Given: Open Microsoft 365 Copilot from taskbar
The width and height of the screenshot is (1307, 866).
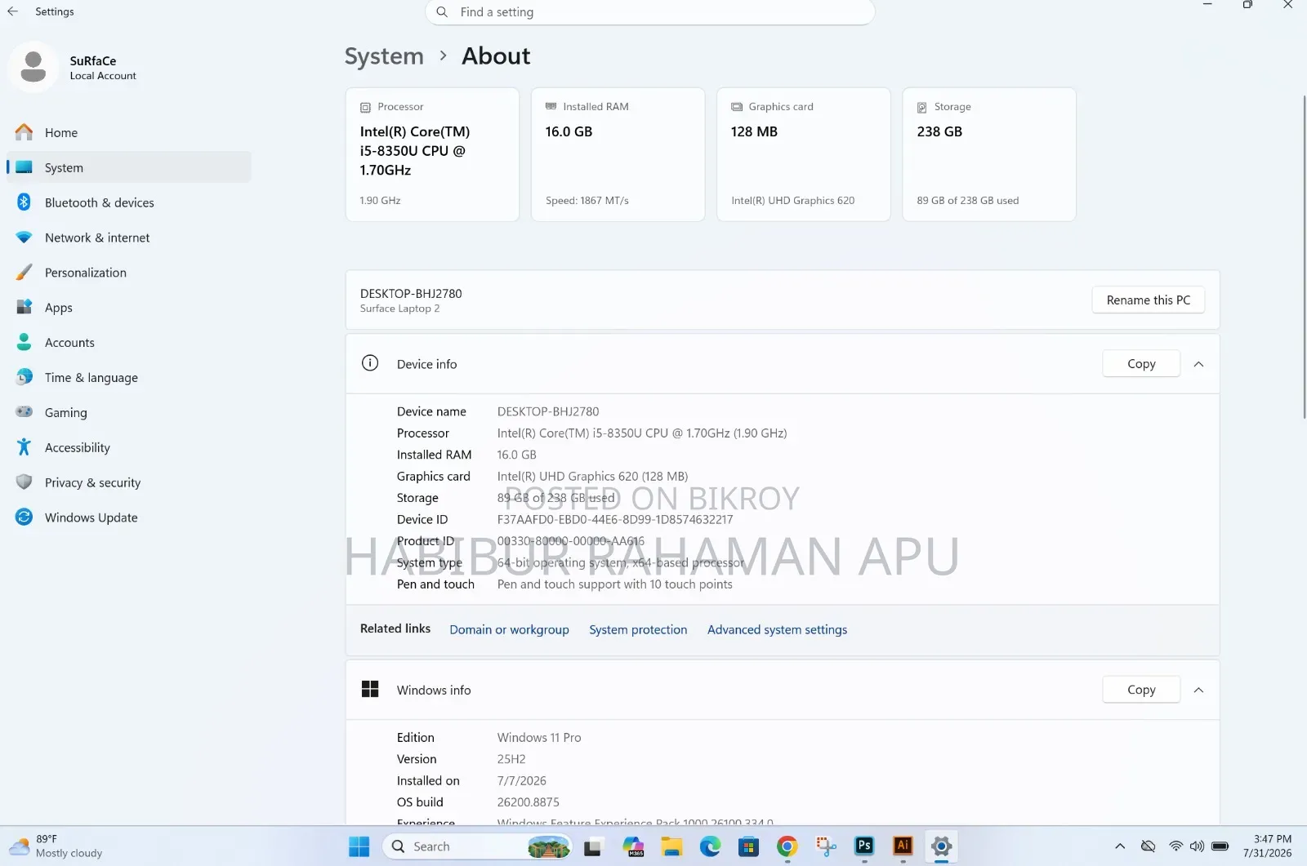Looking at the screenshot, I should [x=633, y=846].
